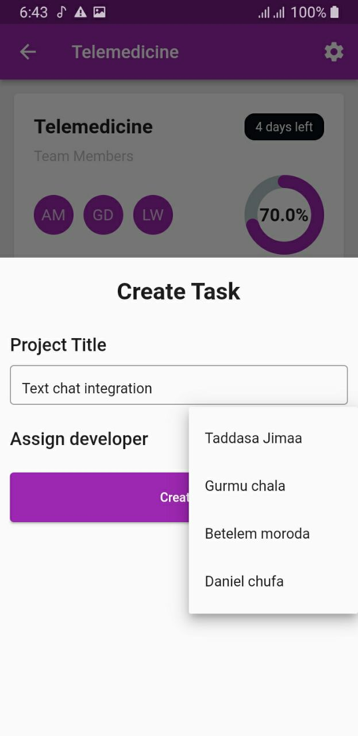This screenshot has width=358, height=736.
Task: Choose Daniel chufa as assigned developer
Action: click(x=244, y=581)
